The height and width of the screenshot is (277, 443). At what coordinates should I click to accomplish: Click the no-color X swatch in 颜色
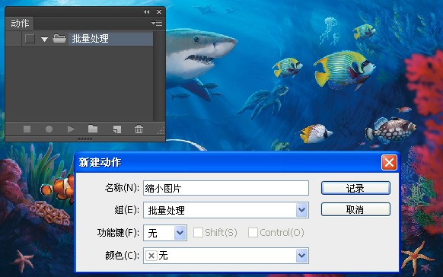(x=151, y=256)
